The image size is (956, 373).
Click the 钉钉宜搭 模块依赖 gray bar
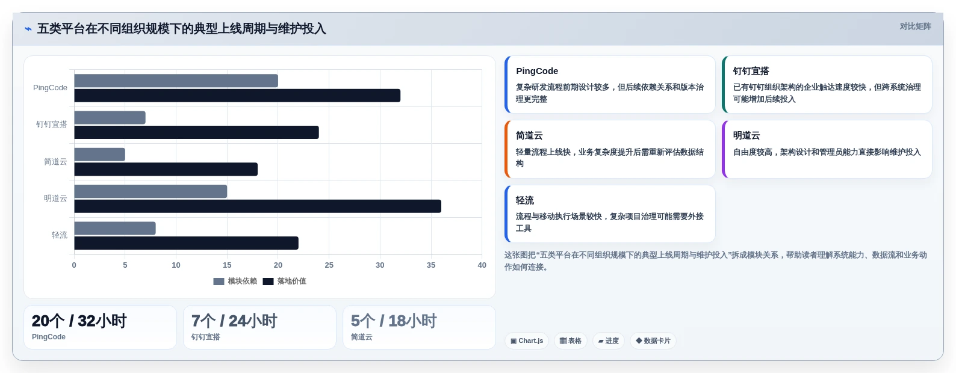pos(110,118)
